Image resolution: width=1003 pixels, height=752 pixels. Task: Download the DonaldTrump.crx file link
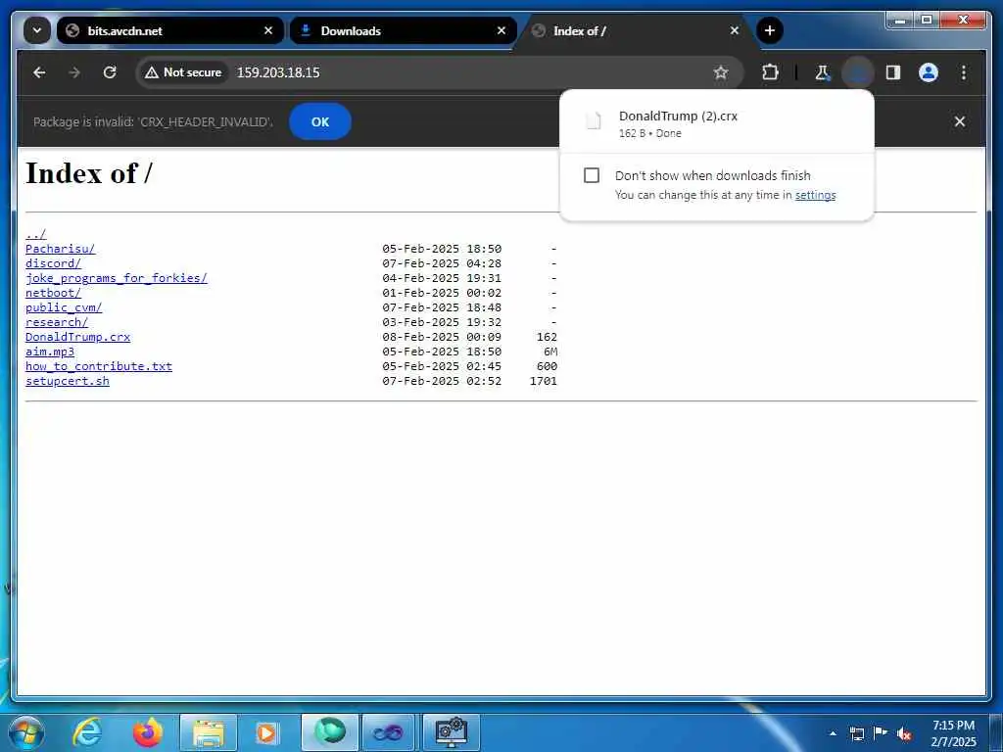coord(78,337)
